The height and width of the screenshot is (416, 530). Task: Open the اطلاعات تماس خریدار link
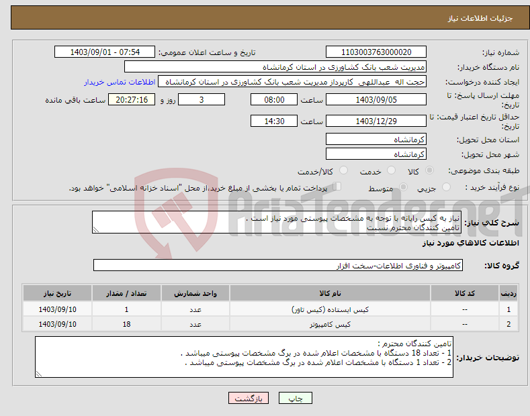[x=120, y=82]
